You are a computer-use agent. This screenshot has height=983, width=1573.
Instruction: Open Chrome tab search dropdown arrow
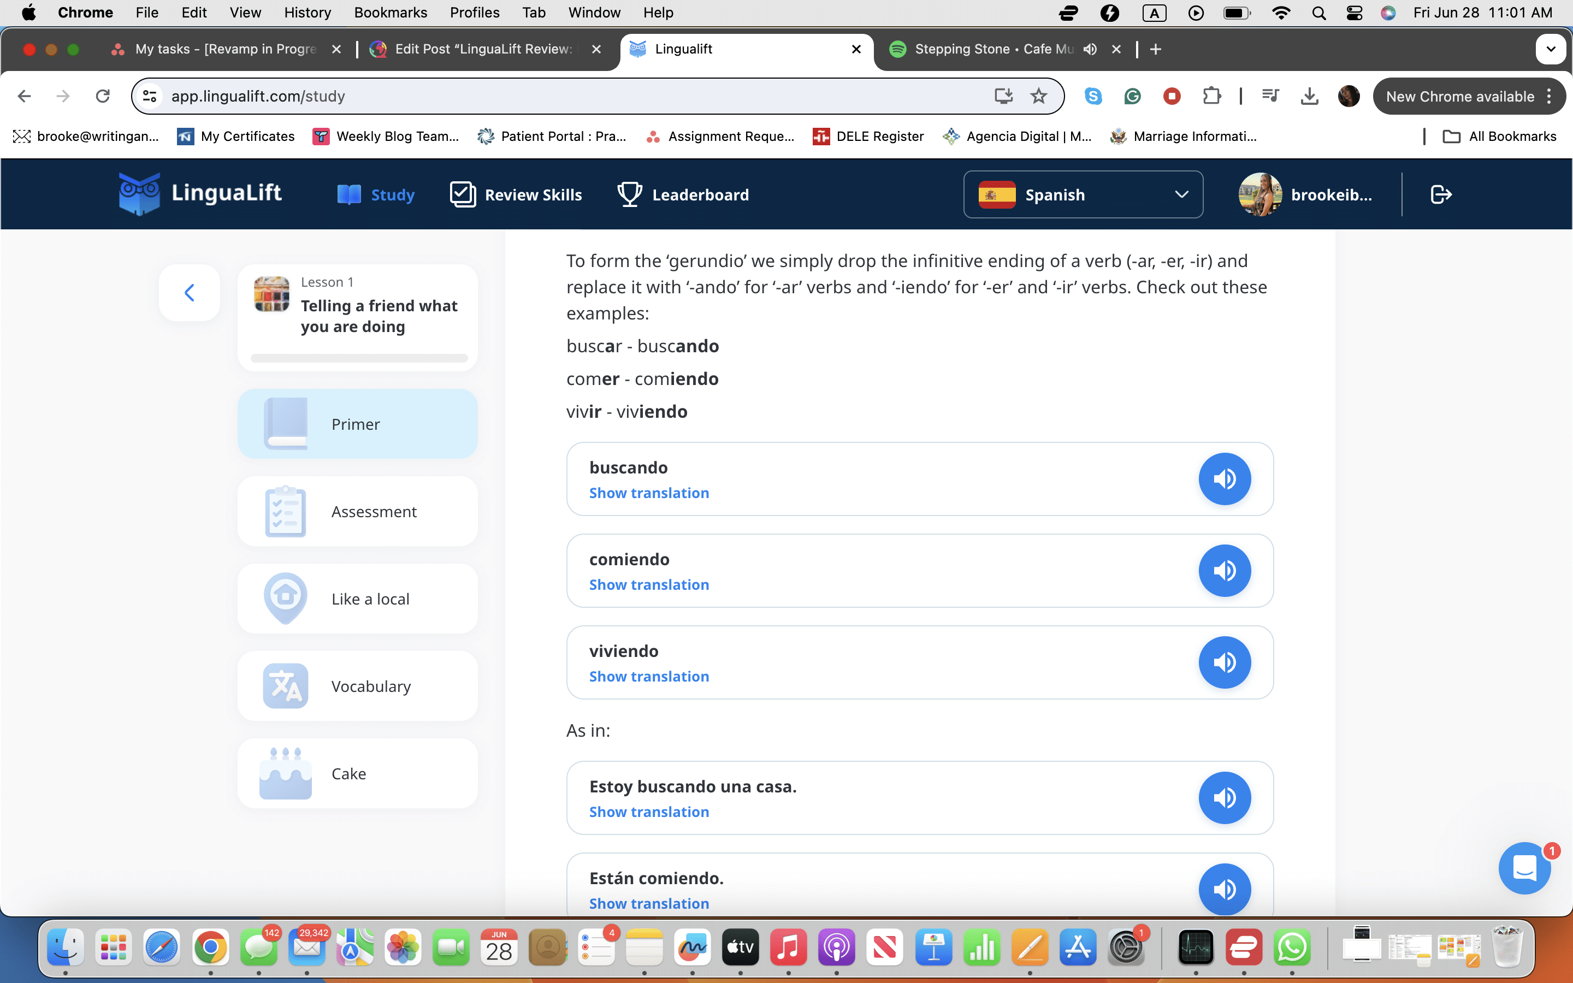pyautogui.click(x=1550, y=49)
